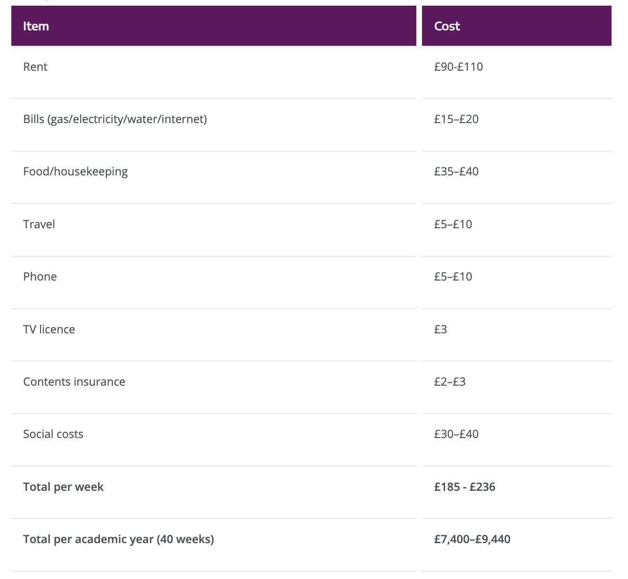Select the Bills (gas/electricity/water/internet) label
This screenshot has height=579, width=628.
(x=115, y=119)
